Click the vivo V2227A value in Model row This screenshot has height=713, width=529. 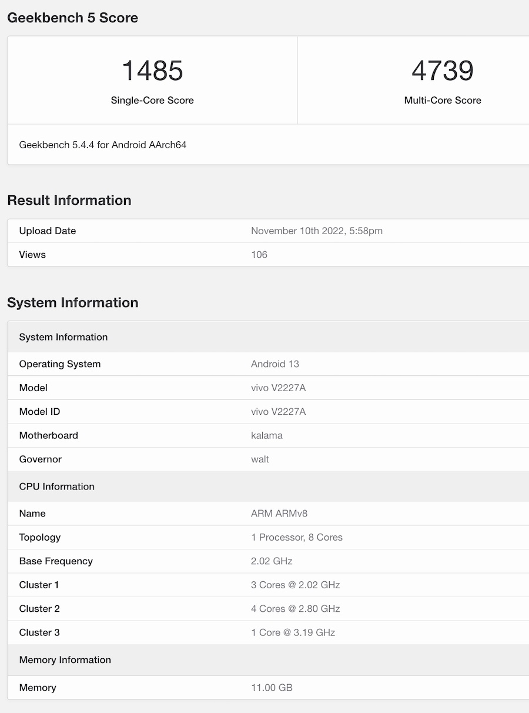[x=278, y=388]
